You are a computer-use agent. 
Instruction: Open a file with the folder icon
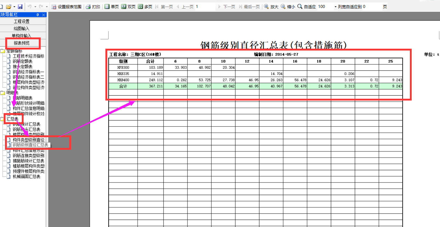coord(9,7)
